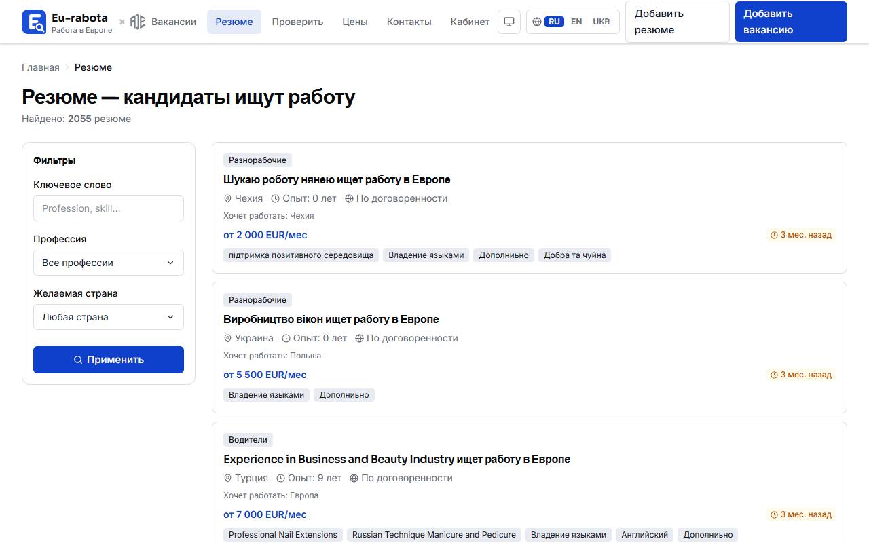Click the 'Добра та чуйна' skill tag
Viewport: 869px width, 543px height.
click(x=575, y=255)
